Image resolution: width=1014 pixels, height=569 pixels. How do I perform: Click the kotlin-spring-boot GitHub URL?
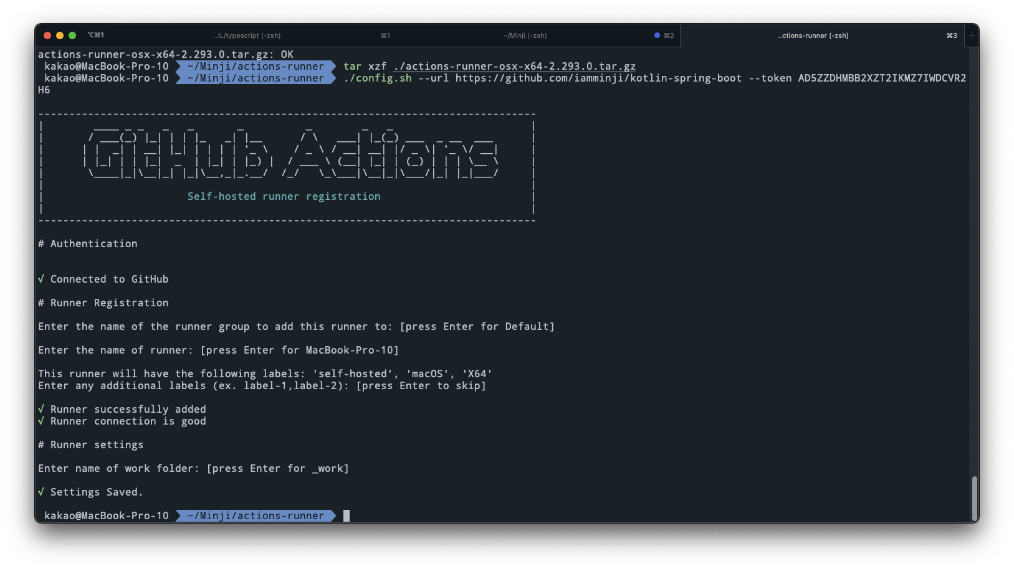tap(598, 78)
